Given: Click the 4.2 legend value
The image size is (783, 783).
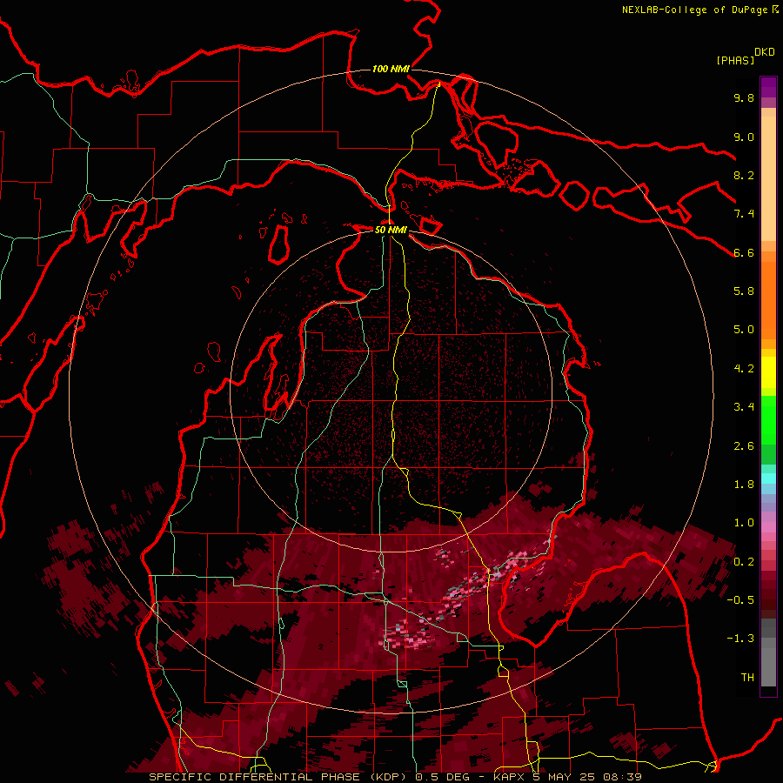Looking at the screenshot, I should [x=744, y=369].
